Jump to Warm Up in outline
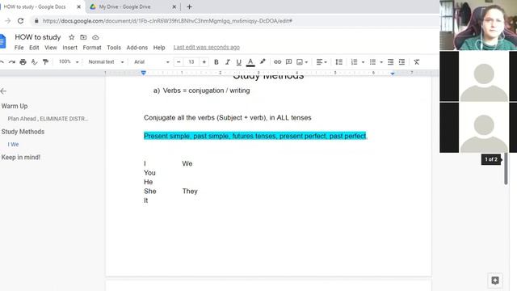Viewport: 517px width, 291px height. click(x=15, y=106)
